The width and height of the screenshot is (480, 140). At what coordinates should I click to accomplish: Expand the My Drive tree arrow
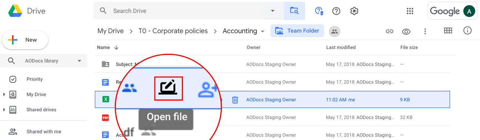click(4, 95)
